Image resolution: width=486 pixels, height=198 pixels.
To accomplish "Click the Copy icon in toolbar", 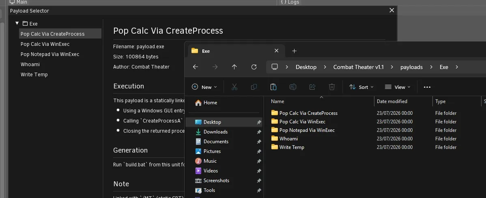I will click(254, 87).
